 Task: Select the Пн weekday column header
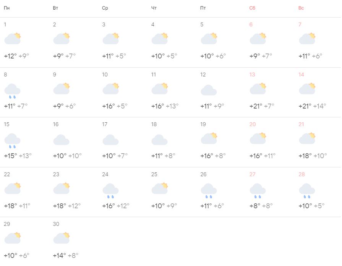tap(7, 8)
